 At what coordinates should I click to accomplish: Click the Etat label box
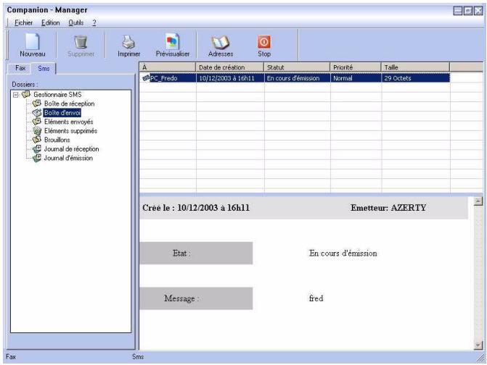pos(196,253)
